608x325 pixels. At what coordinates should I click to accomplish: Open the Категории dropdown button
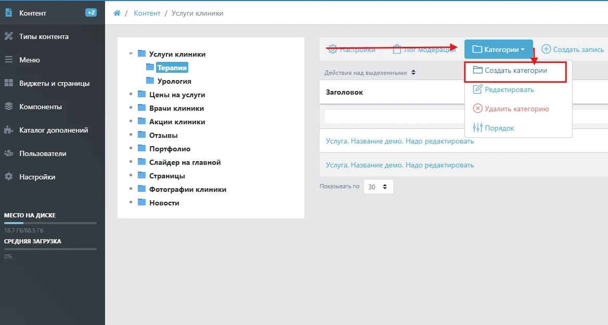pyautogui.click(x=498, y=49)
